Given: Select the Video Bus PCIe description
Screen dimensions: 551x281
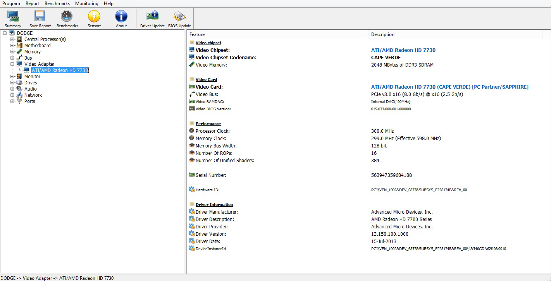Looking at the screenshot, I should tap(417, 94).
